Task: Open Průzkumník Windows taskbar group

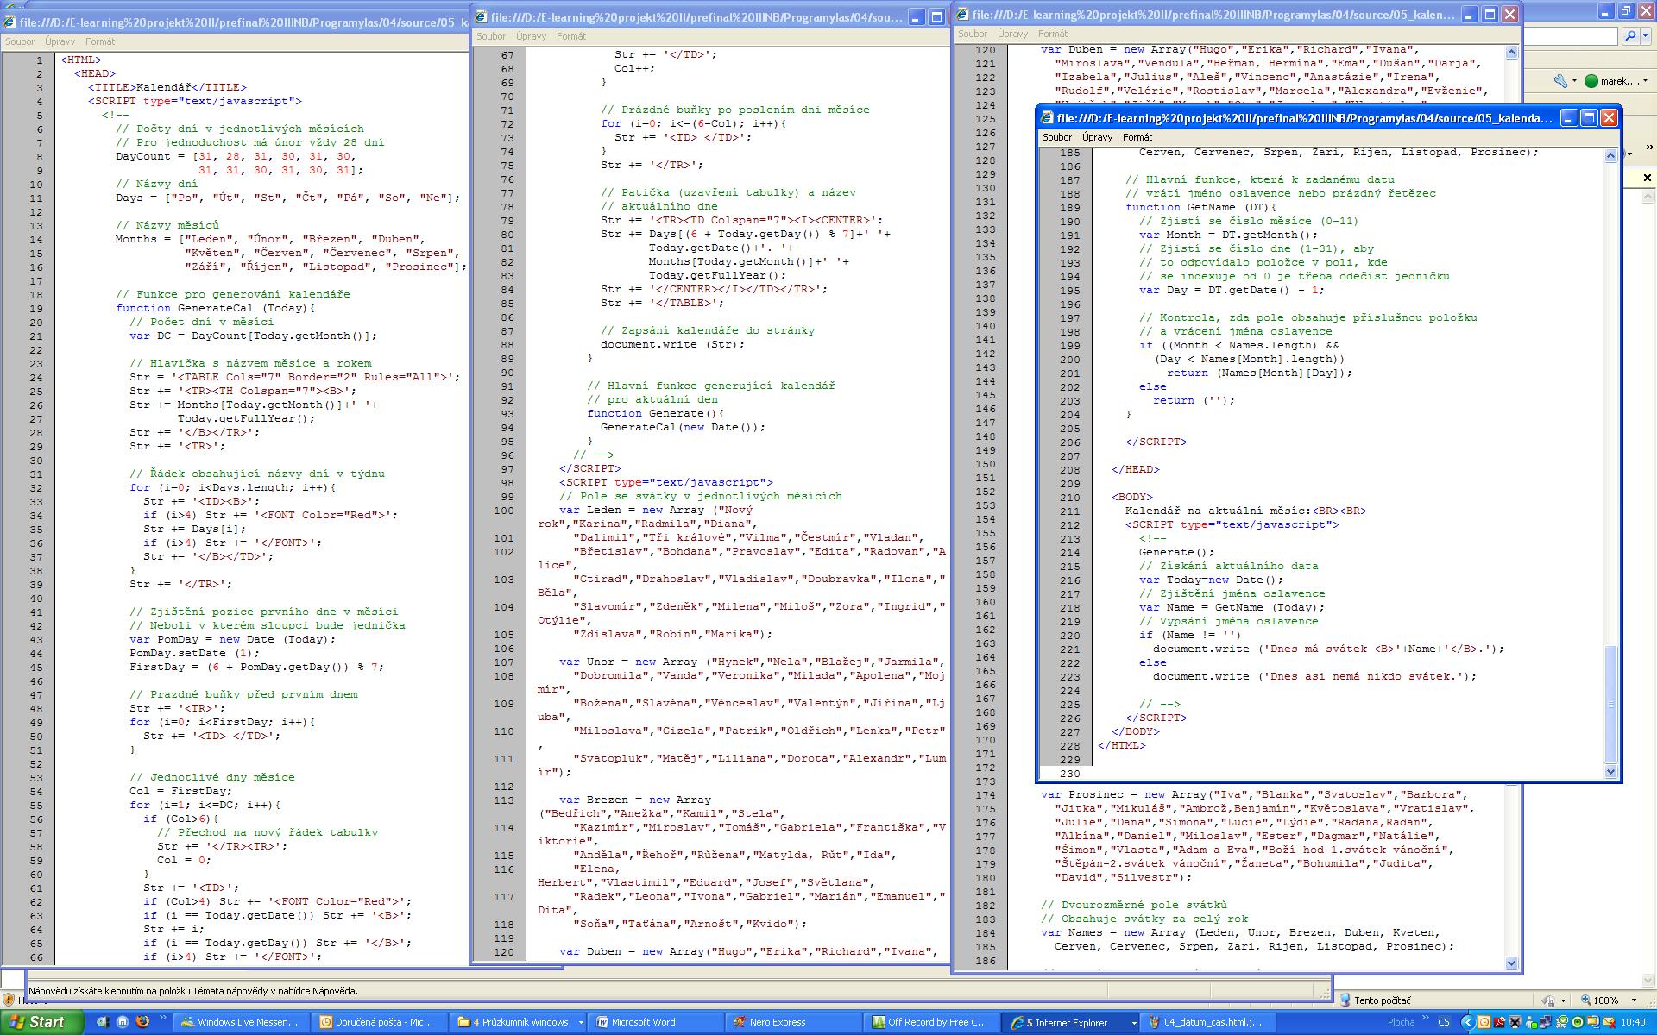Action: tap(520, 1022)
